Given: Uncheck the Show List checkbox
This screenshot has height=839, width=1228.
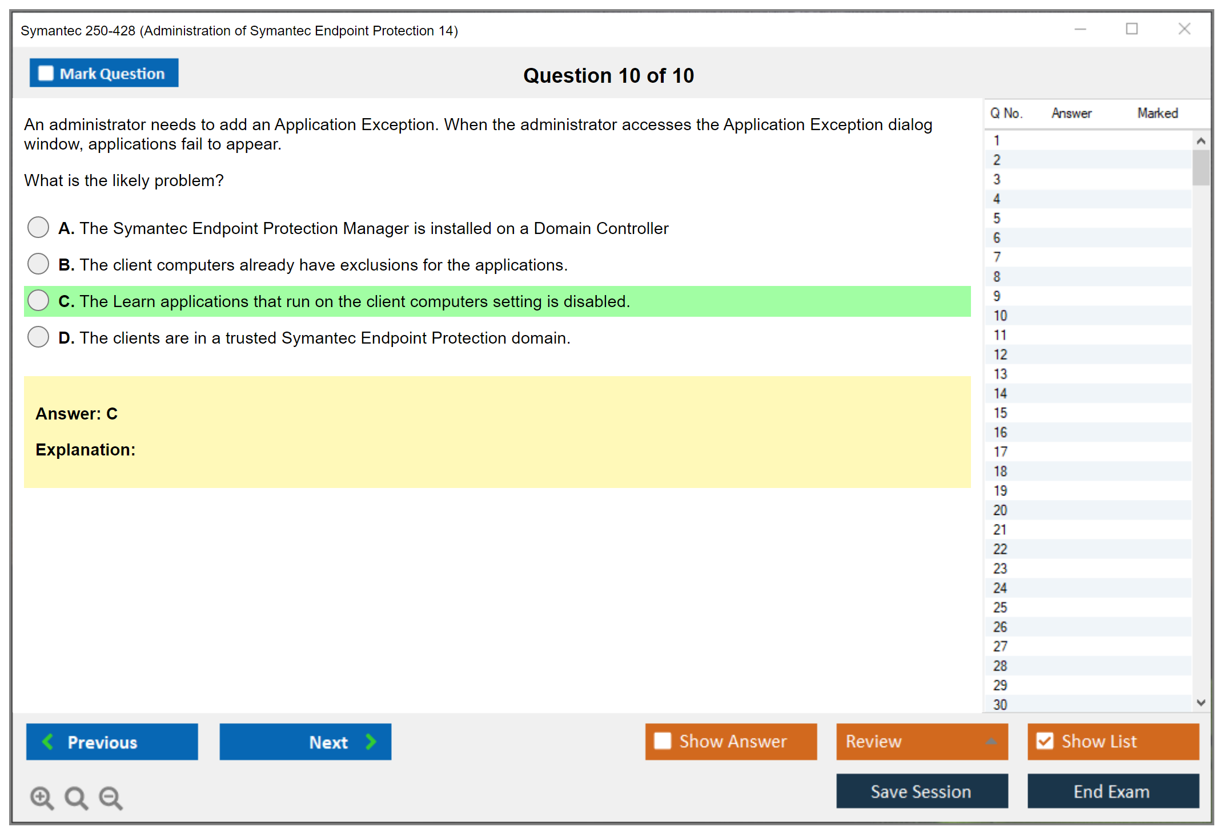Looking at the screenshot, I should 1045,741.
